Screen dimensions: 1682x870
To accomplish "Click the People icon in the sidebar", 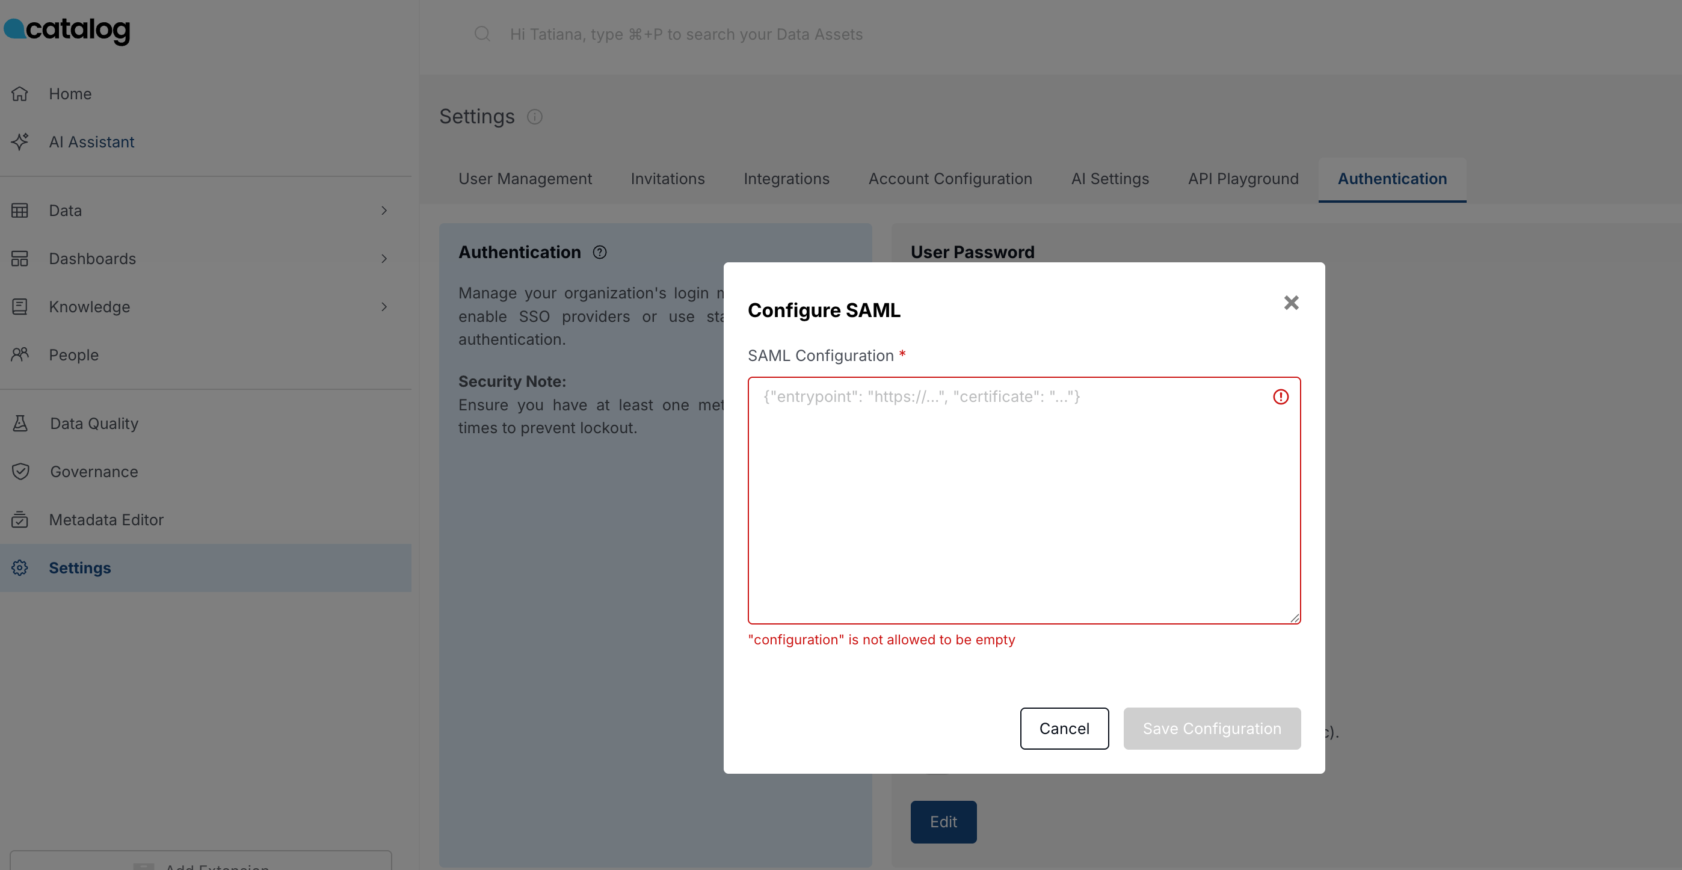I will [x=20, y=354].
